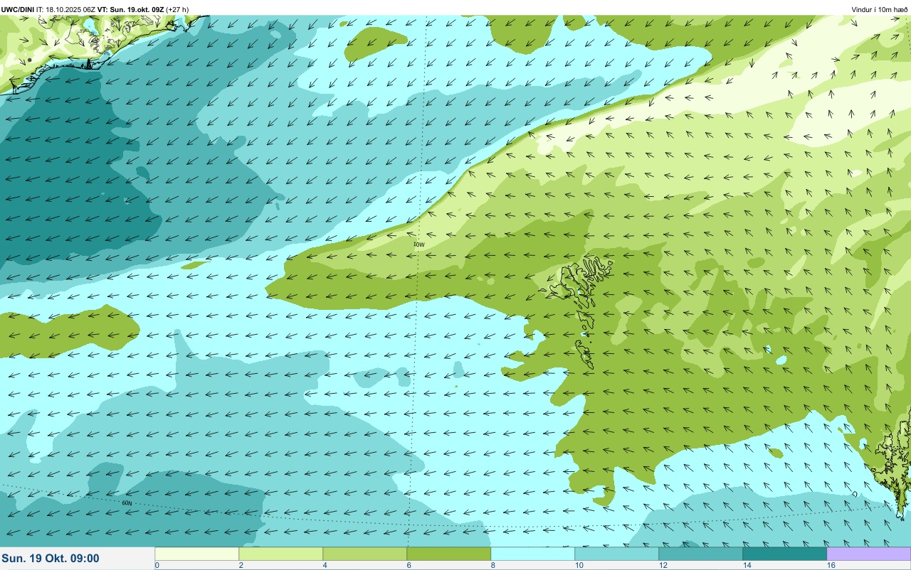Click the pale yellow 0–2 legend swatch

197,554
